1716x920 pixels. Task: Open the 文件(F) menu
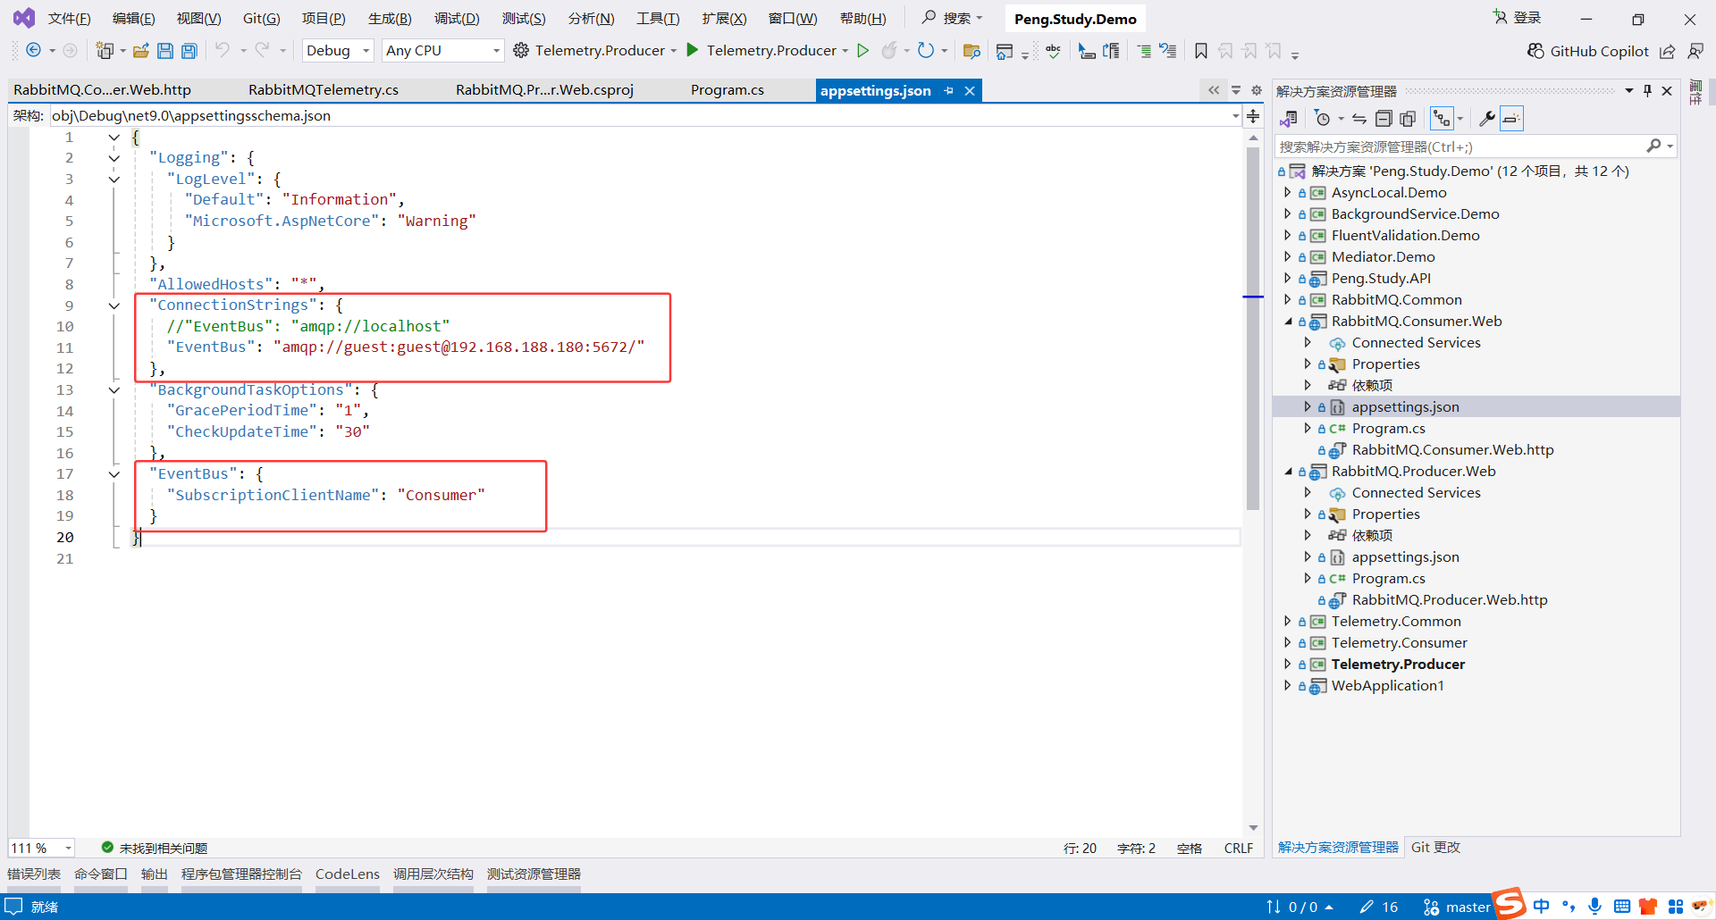click(x=69, y=19)
